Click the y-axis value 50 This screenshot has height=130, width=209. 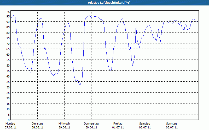pos(8,66)
